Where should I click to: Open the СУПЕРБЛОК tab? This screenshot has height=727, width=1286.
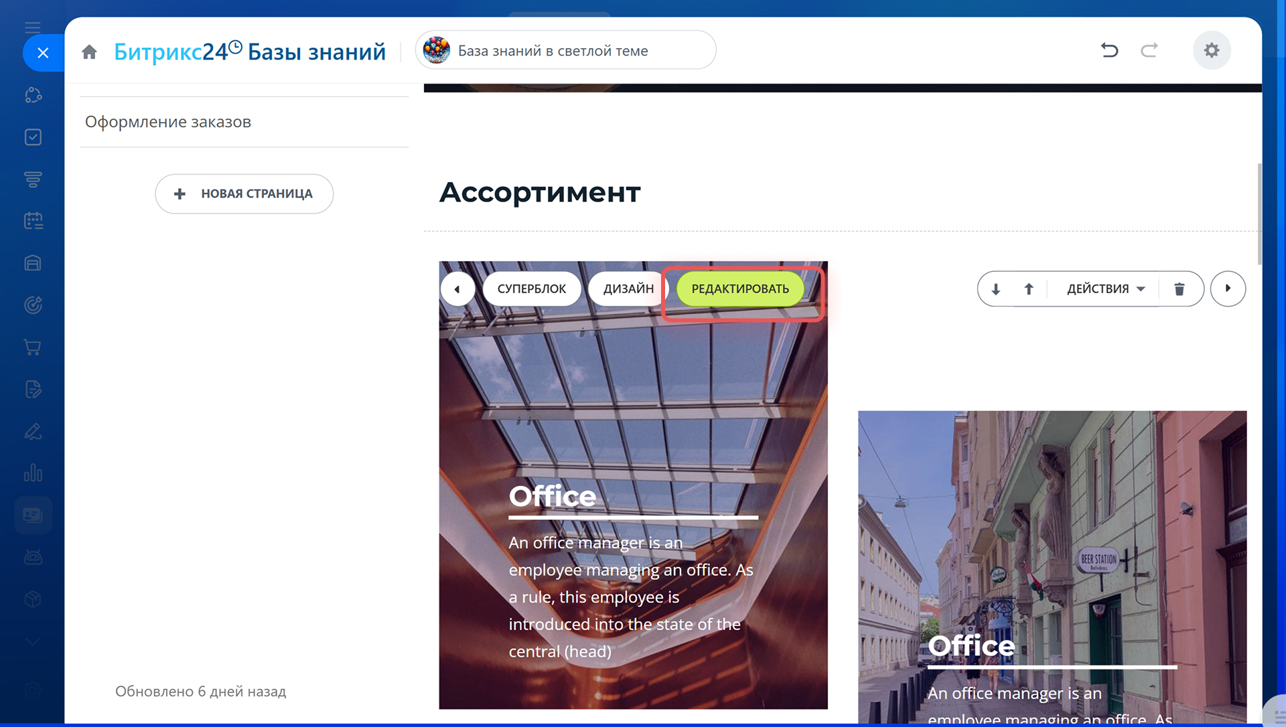[532, 289]
